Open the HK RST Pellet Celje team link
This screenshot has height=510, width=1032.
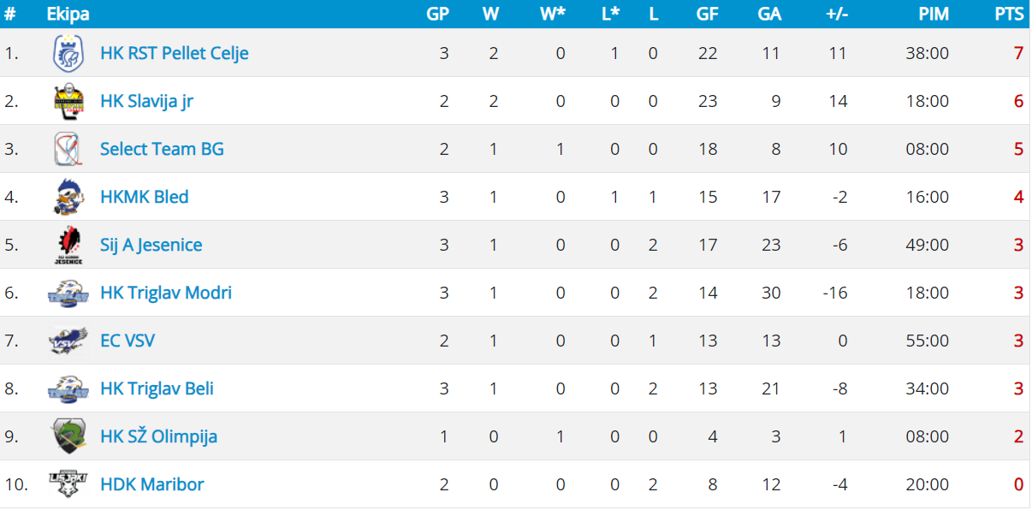coord(174,53)
